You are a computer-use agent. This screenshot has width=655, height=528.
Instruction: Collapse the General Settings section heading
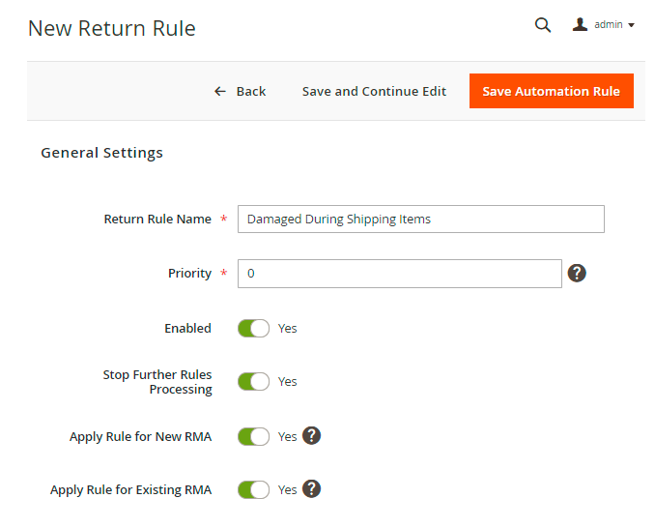pyautogui.click(x=101, y=153)
